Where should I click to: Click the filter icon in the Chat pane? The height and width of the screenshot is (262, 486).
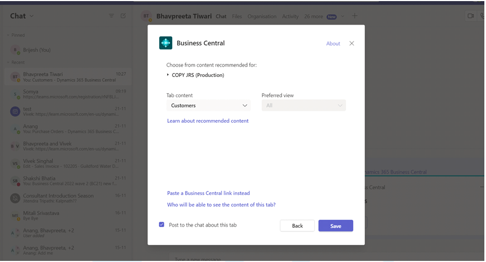coord(112,16)
